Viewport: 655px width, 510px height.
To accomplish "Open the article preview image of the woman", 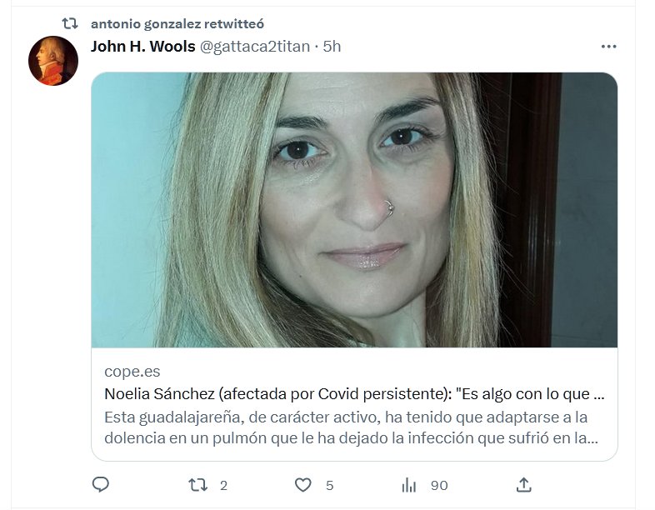I will click(x=354, y=210).
